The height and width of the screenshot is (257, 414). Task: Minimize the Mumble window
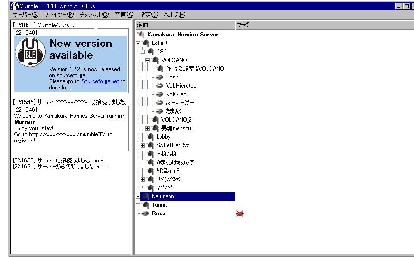pyautogui.click(x=399, y=6)
